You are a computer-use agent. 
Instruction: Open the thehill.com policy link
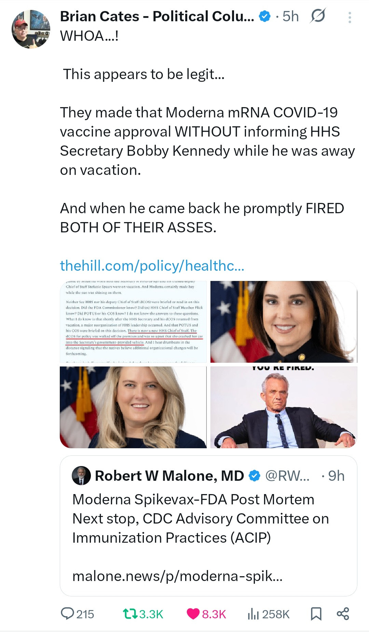(152, 266)
